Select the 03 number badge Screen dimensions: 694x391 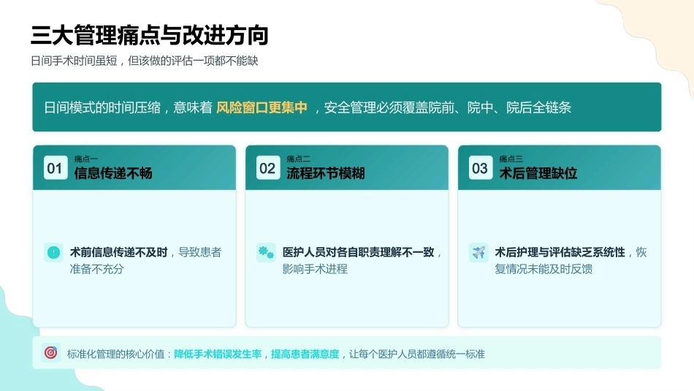coord(480,168)
